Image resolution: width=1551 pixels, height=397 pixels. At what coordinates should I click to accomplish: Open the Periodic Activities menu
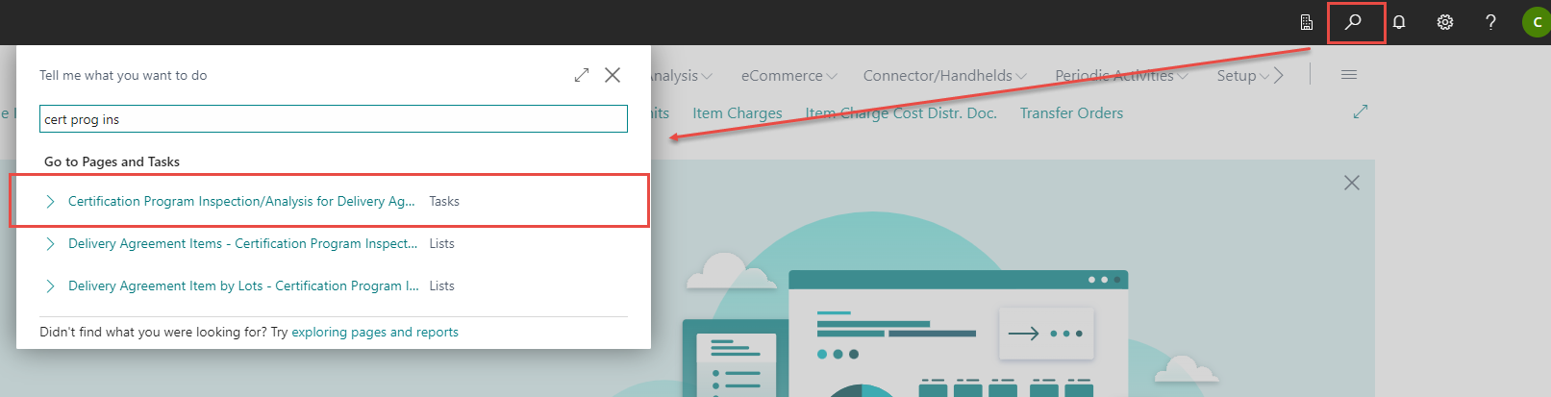[1121, 76]
